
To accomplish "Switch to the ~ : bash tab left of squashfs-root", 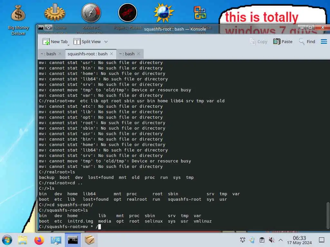I will (51, 54).
